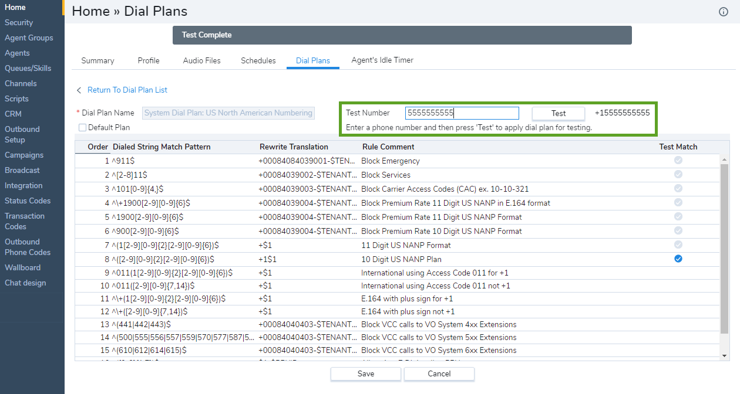Switch to the Profile tab
This screenshot has width=740, height=394.
point(149,60)
